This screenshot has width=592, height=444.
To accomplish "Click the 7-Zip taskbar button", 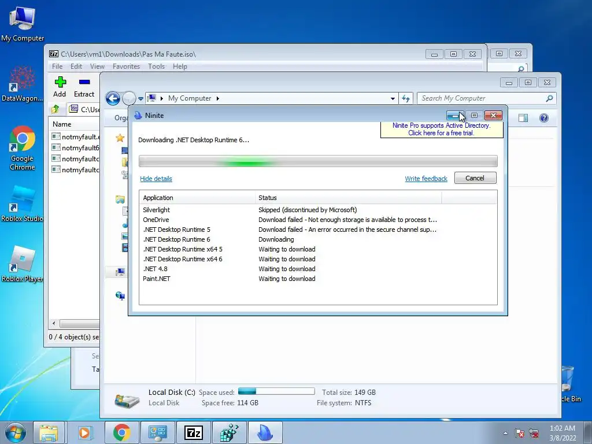I will pyautogui.click(x=193, y=432).
